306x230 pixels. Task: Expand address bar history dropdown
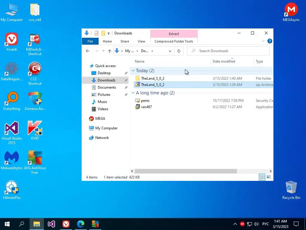click(170, 51)
